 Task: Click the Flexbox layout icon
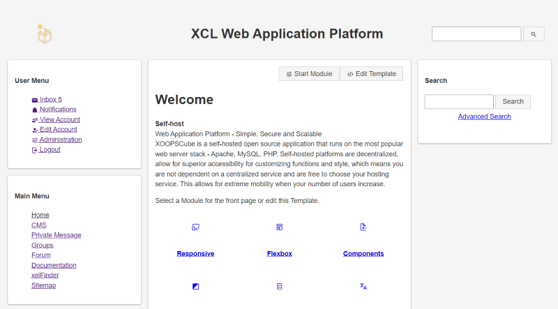(280, 227)
